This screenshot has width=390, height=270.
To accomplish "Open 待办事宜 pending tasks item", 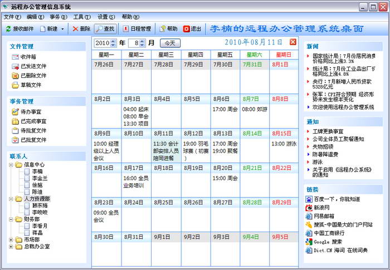I will pyautogui.click(x=16, y=112).
